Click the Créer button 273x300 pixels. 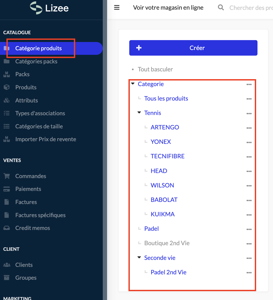point(193,48)
